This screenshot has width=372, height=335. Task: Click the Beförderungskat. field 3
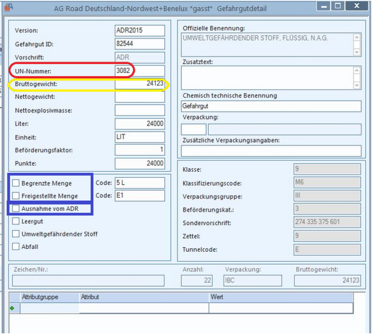pyautogui.click(x=327, y=209)
